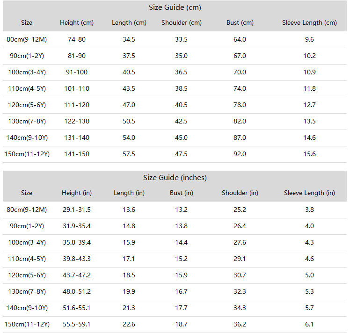Click the shoulder value 42.5
The height and width of the screenshot is (333, 350).
pos(181,121)
